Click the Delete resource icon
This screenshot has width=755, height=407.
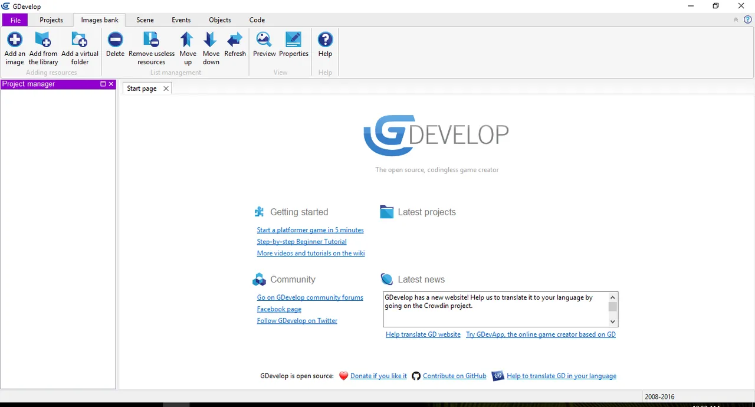(x=116, y=40)
